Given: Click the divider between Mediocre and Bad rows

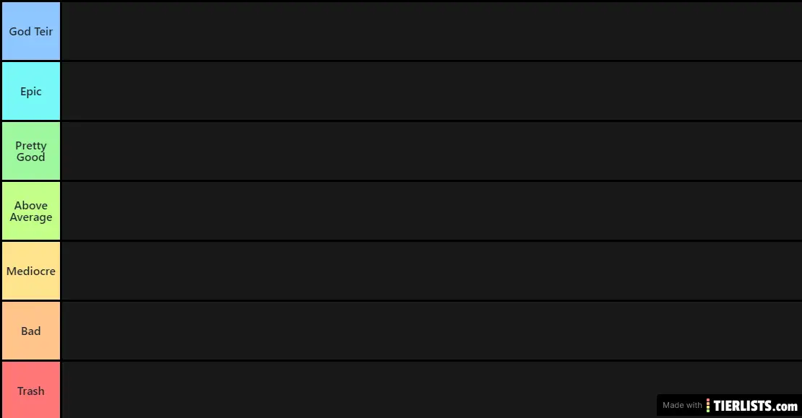Looking at the screenshot, I should coord(431,300).
